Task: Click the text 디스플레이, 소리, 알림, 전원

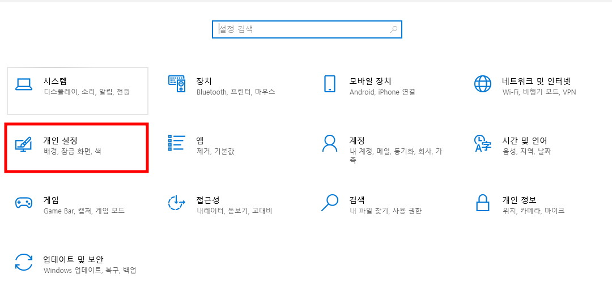Action: (x=87, y=92)
